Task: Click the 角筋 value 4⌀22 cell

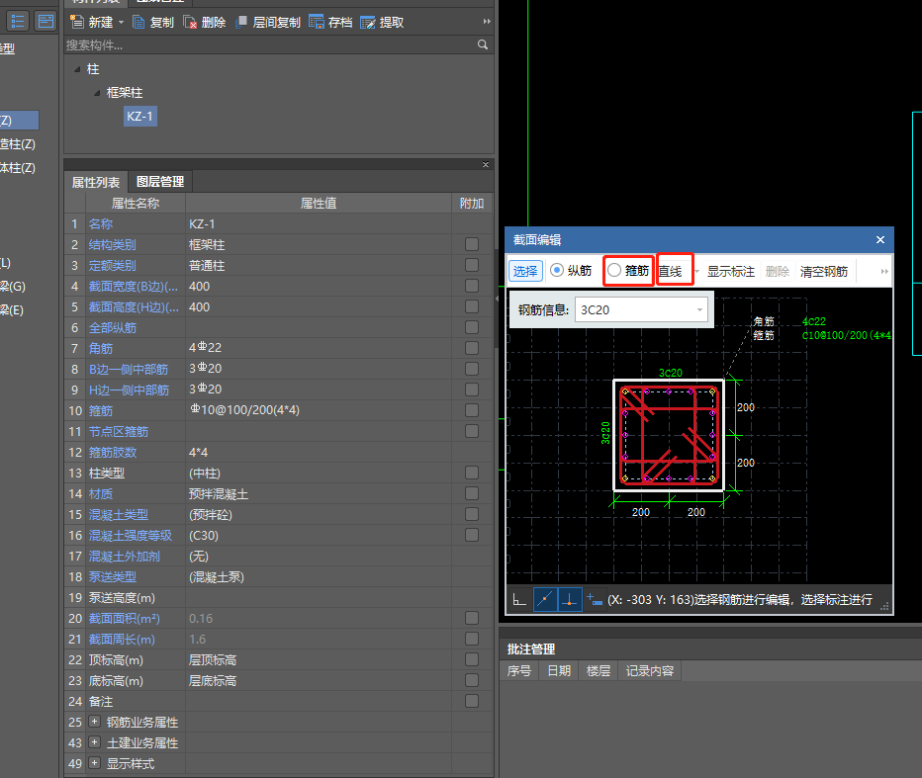Action: [319, 348]
